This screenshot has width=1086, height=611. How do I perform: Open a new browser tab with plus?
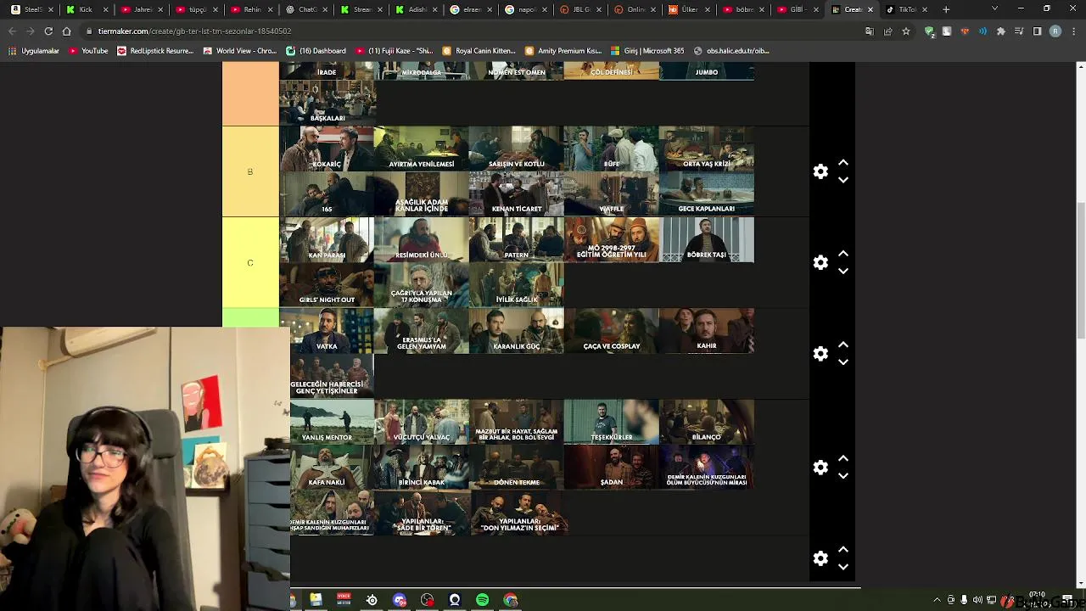[946, 9]
